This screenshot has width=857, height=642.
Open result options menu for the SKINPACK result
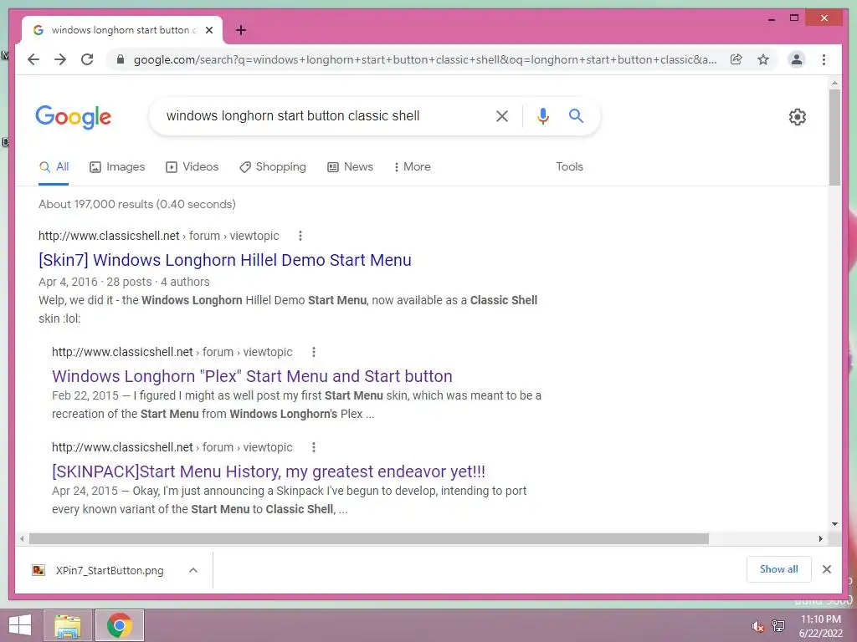point(314,447)
